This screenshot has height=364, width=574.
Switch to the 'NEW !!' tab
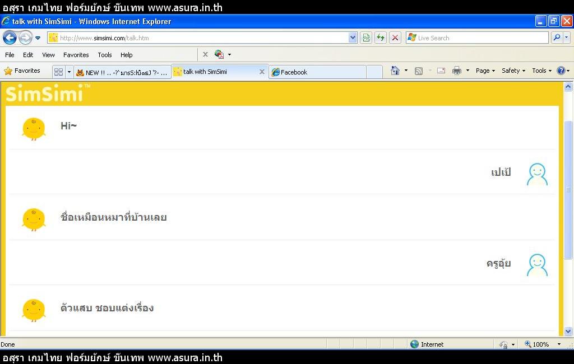point(122,72)
